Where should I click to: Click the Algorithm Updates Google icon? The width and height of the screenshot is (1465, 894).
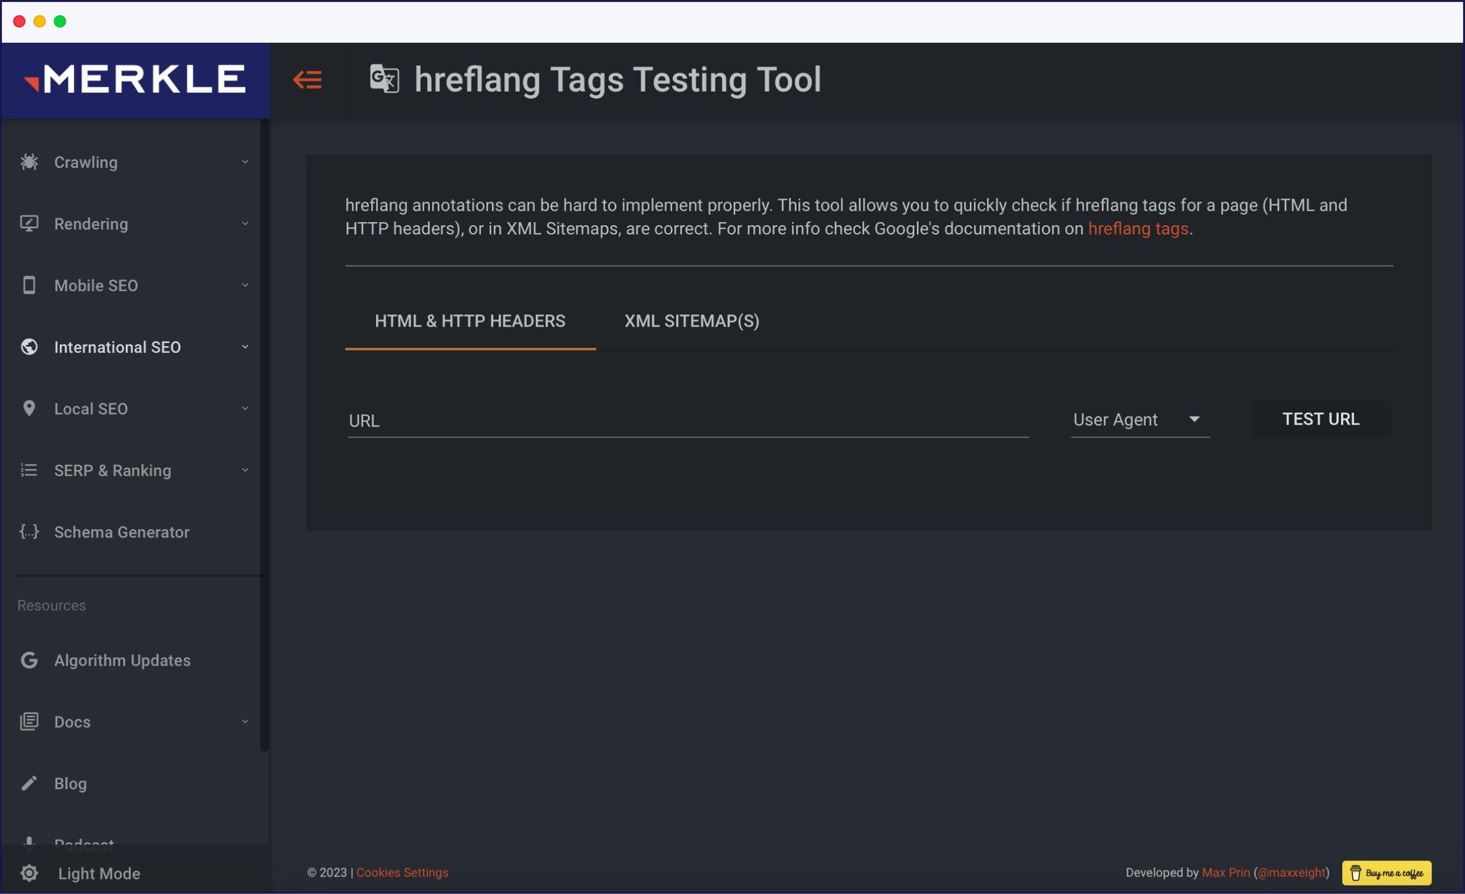29,660
